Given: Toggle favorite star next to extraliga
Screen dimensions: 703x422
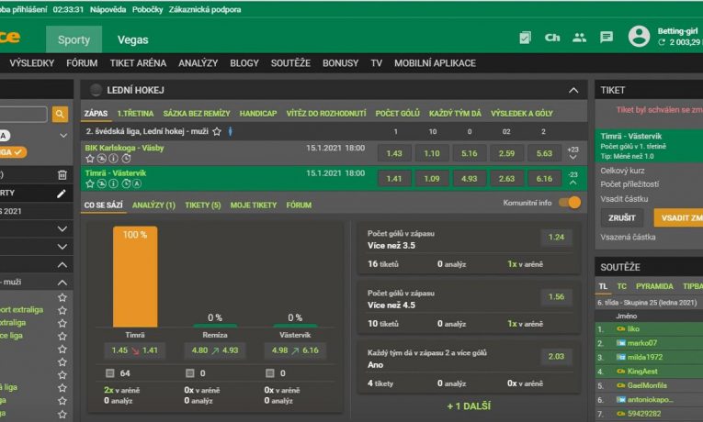Looking at the screenshot, I should [x=62, y=323].
